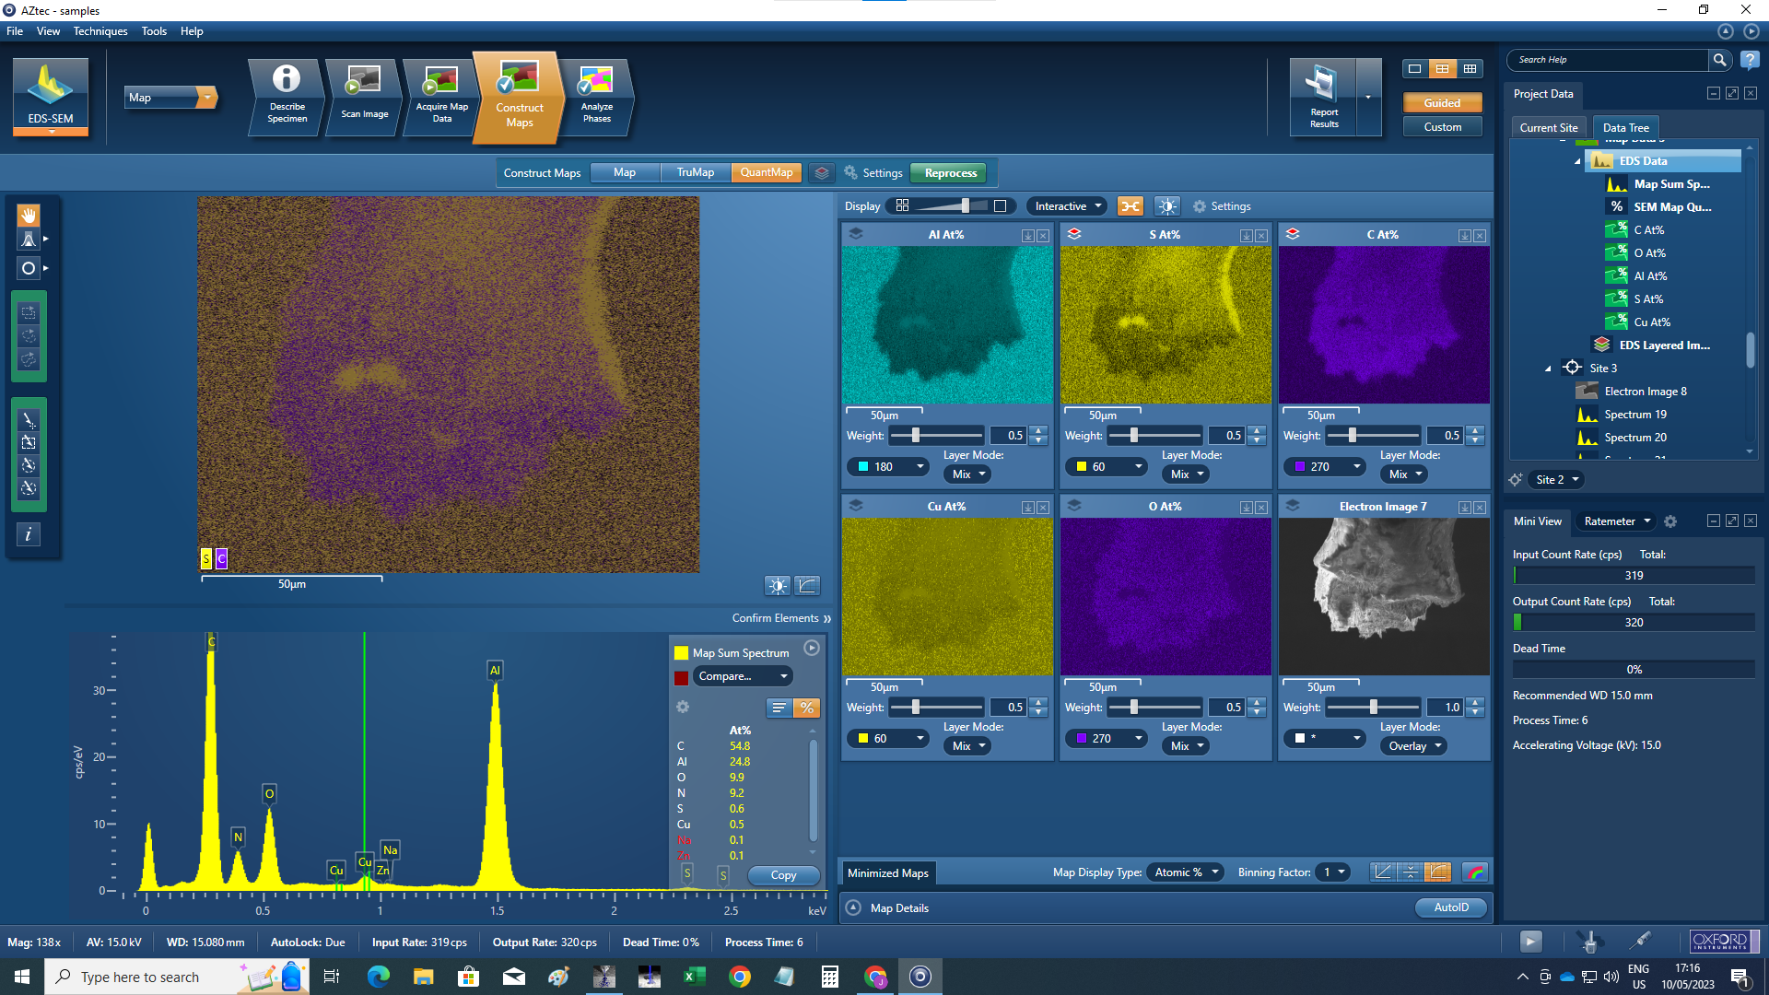The height and width of the screenshot is (995, 1769).
Task: Click brightness icon in map Display bar
Action: click(1167, 206)
